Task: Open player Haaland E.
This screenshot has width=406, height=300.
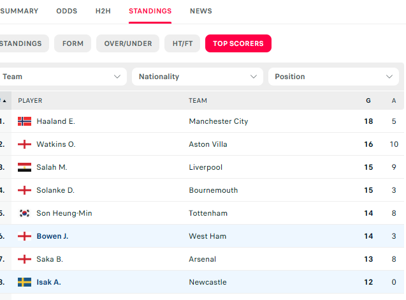Action: pyautogui.click(x=56, y=121)
